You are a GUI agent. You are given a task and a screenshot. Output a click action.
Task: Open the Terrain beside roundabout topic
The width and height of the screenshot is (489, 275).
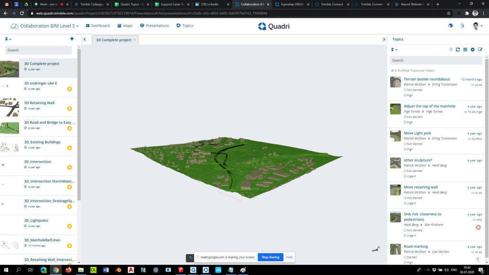pyautogui.click(x=426, y=79)
